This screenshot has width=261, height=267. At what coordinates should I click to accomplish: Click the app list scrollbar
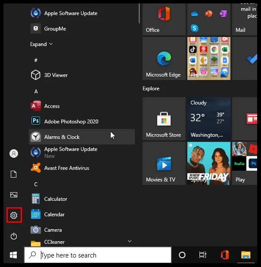coord(139,13)
